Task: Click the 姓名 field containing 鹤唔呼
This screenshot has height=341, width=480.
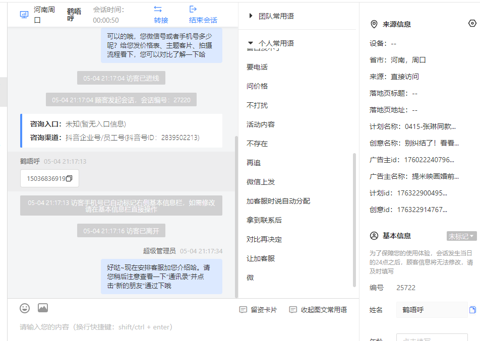Action: point(432,310)
